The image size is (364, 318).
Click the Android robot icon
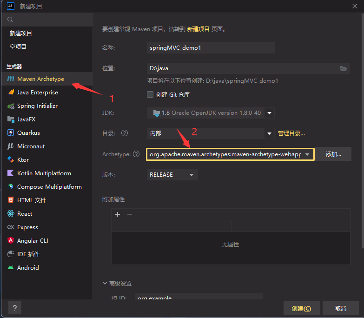tap(11, 268)
